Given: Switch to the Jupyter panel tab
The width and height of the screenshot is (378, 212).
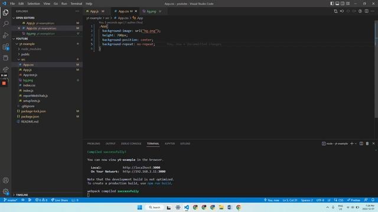Looking at the screenshot, I should (x=170, y=144).
